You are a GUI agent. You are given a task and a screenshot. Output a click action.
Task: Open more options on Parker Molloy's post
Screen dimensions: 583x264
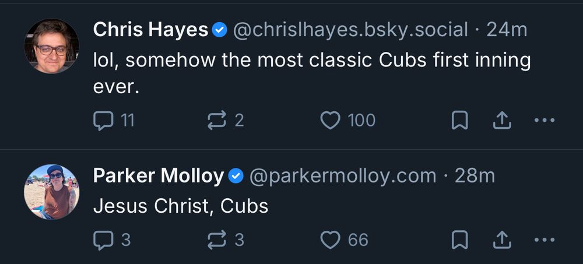click(x=545, y=240)
